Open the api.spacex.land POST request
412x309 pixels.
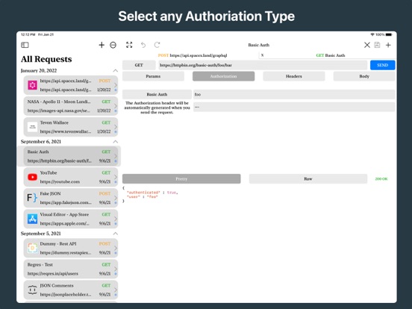pos(71,85)
